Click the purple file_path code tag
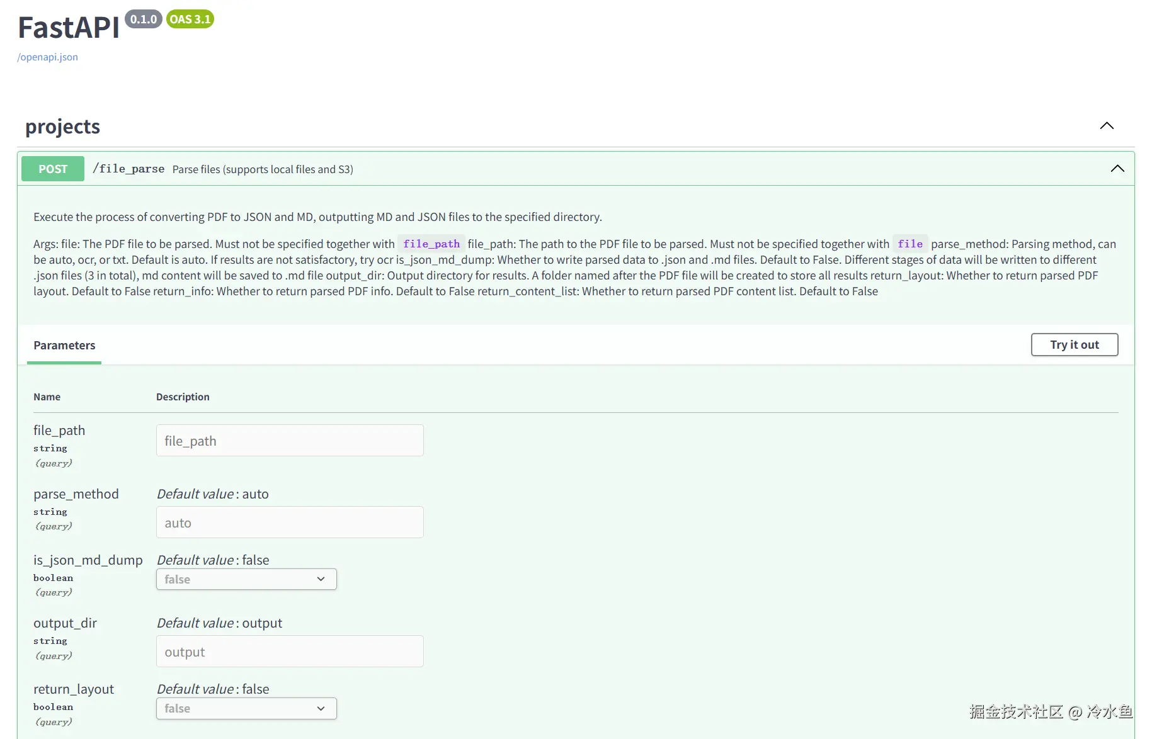Screen dimensions: 1152x739 (x=431, y=244)
